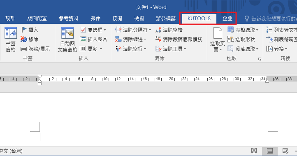The height and width of the screenshot is (156, 297).
Task: Toggle 隐藏/显示 bookmark symbols
Action: click(35, 49)
